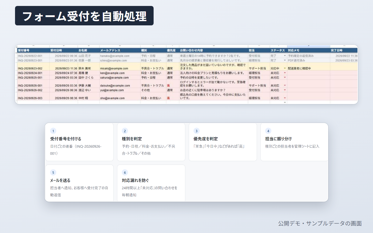Open status dropdown in sho@example.com row
This screenshot has height=233, width=373.
point(285,98)
